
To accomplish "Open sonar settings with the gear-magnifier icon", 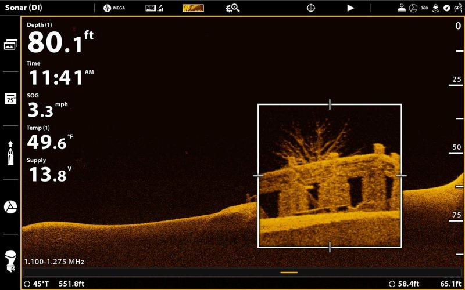I will pos(233,8).
